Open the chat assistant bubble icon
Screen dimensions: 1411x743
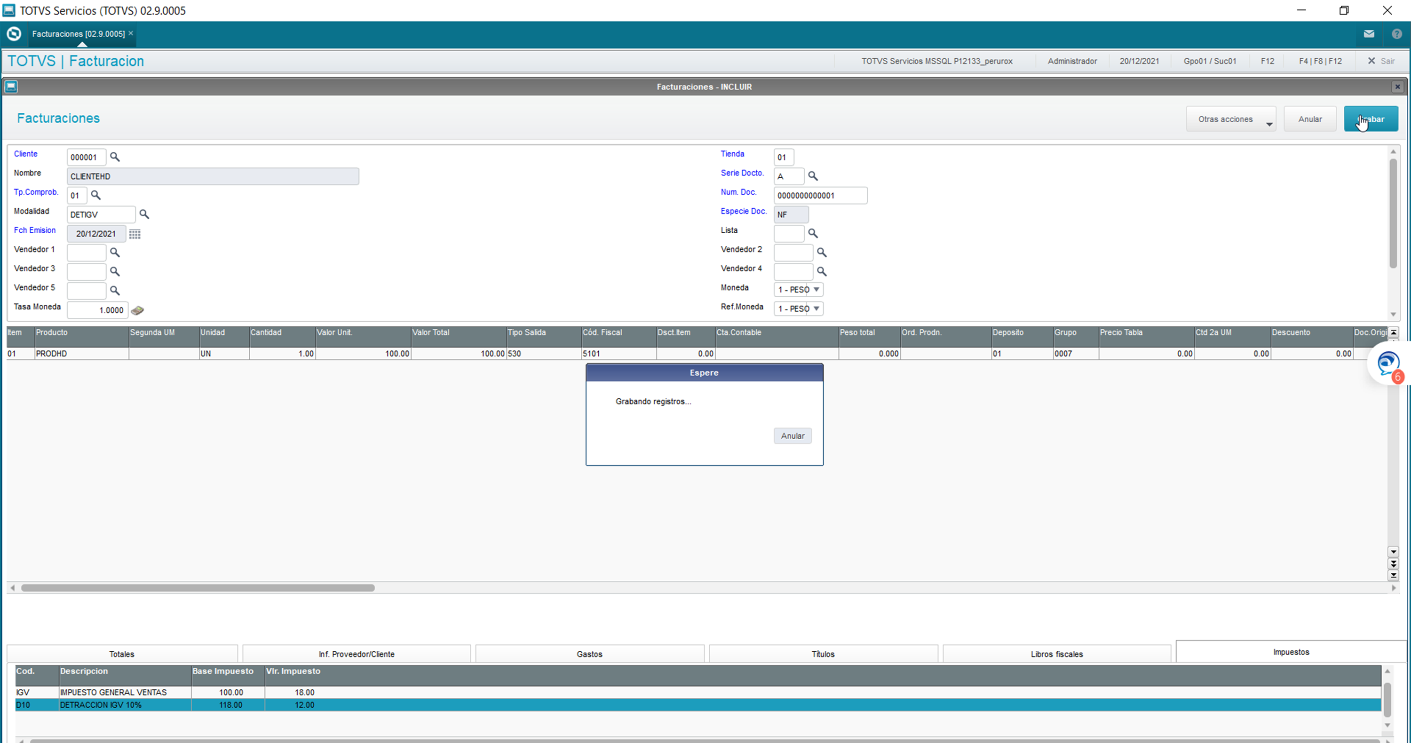pyautogui.click(x=1388, y=363)
